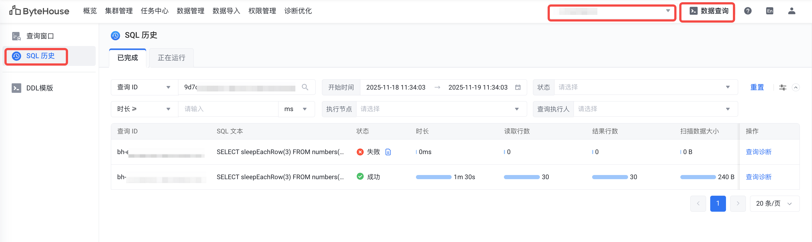Focus the 时长 请输入 input field
The image size is (812, 242).
click(228, 109)
